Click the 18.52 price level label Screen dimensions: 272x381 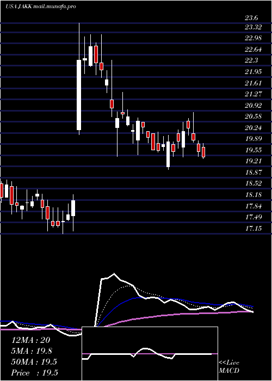point(254,183)
